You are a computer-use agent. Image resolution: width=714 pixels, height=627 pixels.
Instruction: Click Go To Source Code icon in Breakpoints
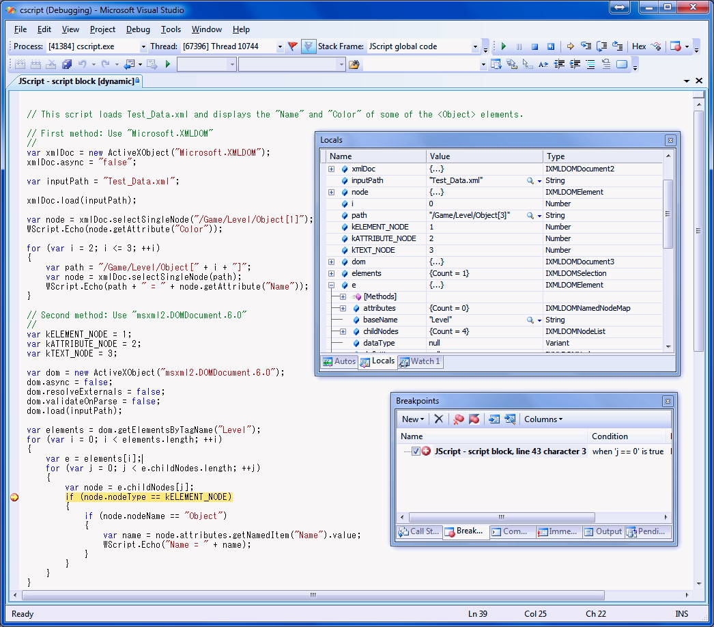coord(494,419)
